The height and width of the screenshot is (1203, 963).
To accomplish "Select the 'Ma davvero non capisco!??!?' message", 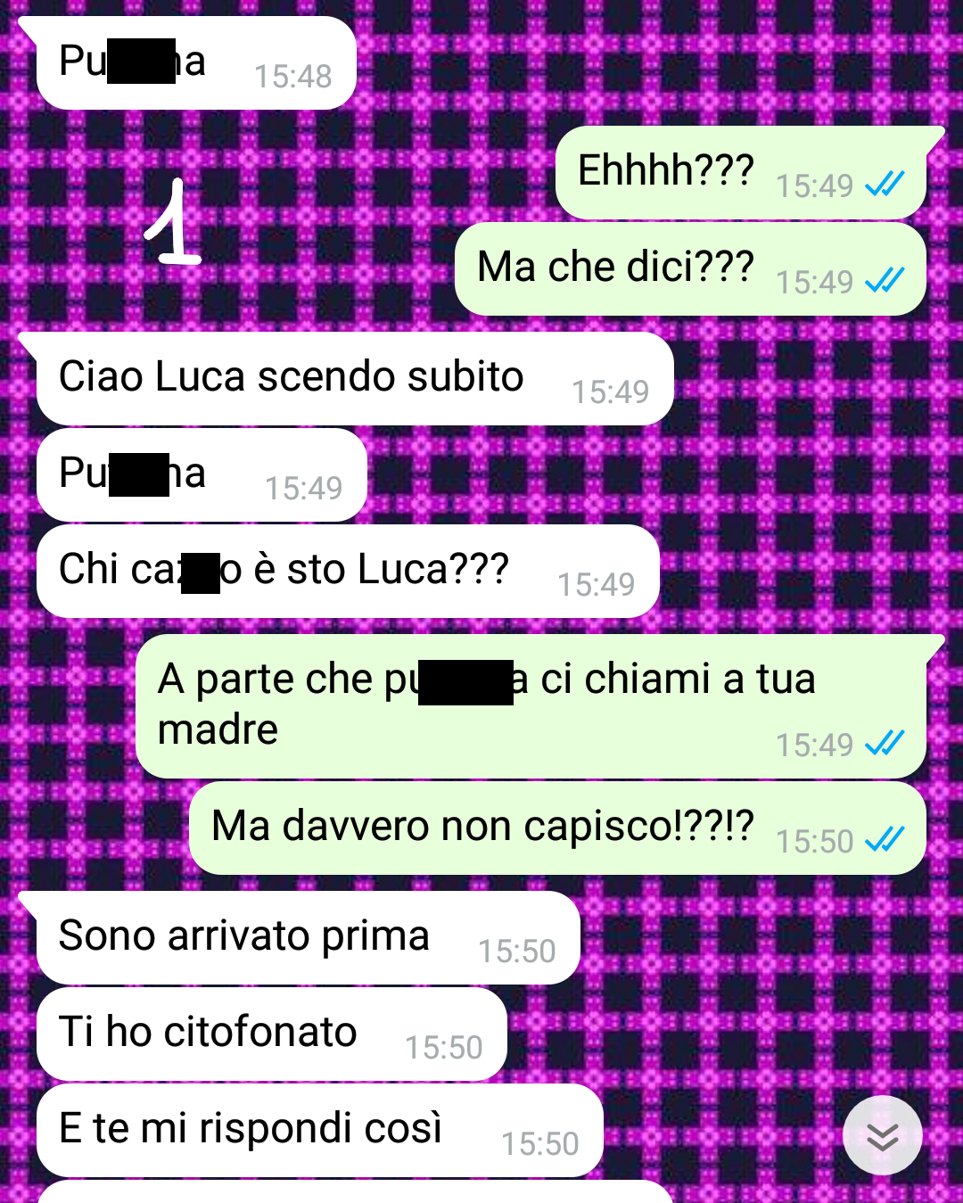I will [558, 828].
